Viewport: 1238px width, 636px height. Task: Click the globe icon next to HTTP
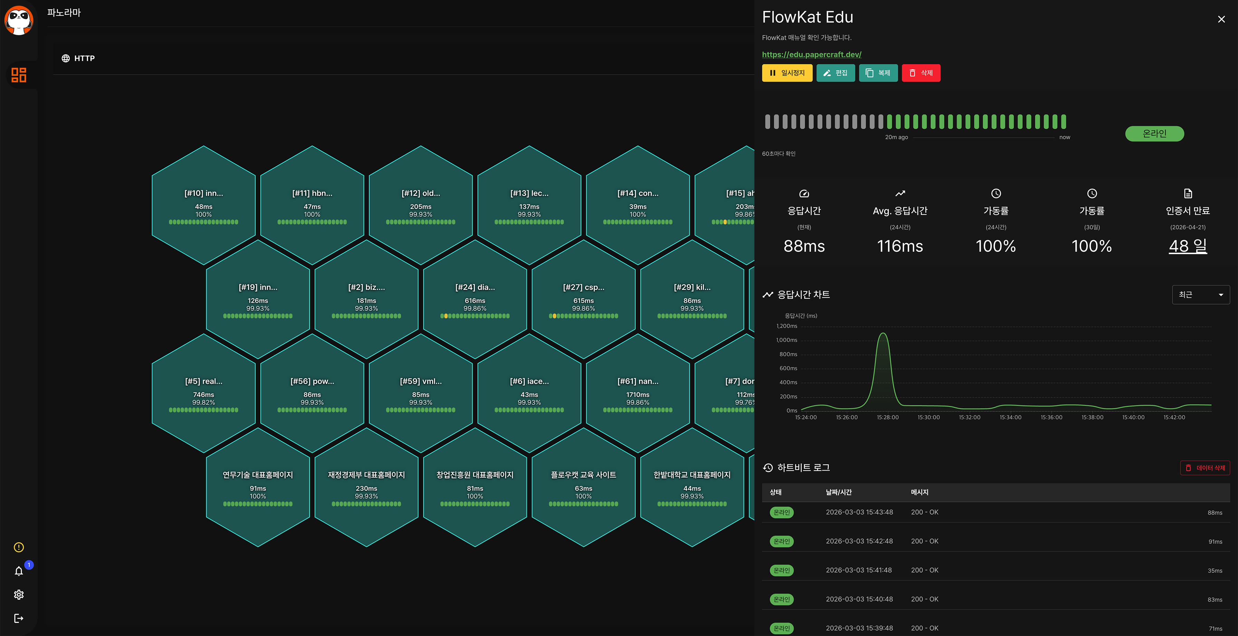pos(66,58)
